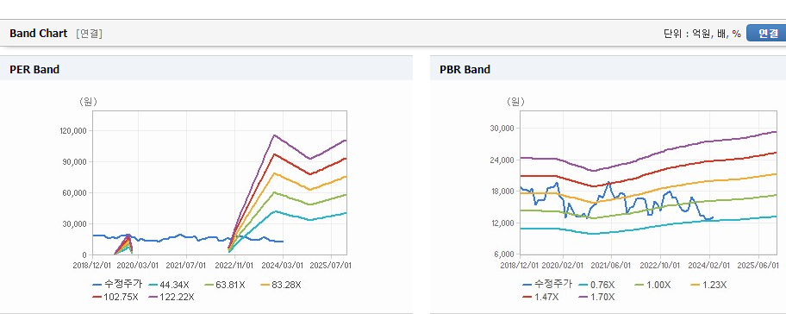The width and height of the screenshot is (786, 314).
Task: Click the (원) unit label in PBR chart
Action: (515, 101)
